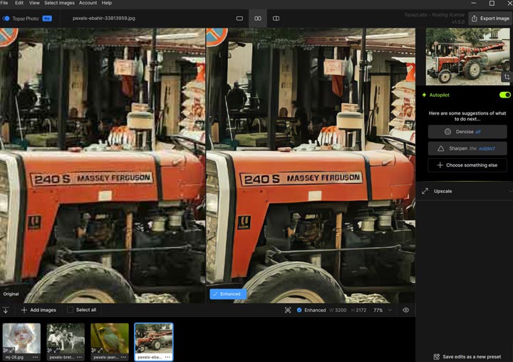Click the face detection icon in status bar
This screenshot has height=362, width=513.
[x=288, y=310]
